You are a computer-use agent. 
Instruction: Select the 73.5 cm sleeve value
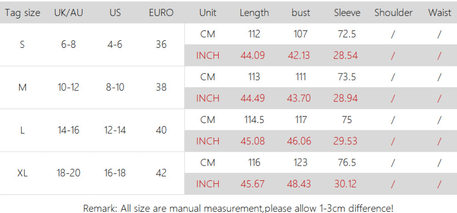click(347, 77)
